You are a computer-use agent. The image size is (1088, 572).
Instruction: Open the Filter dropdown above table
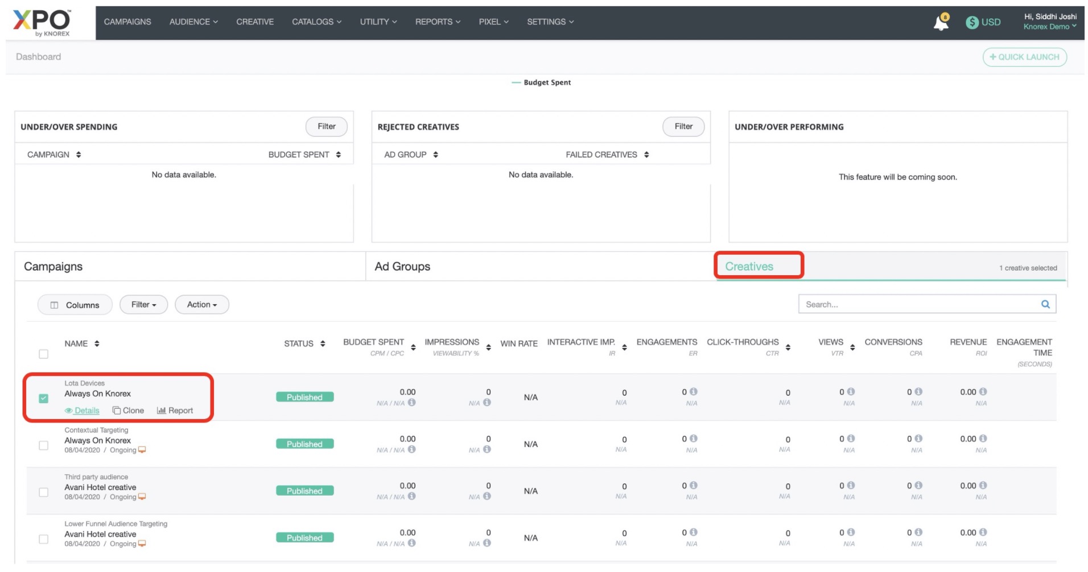pos(143,305)
